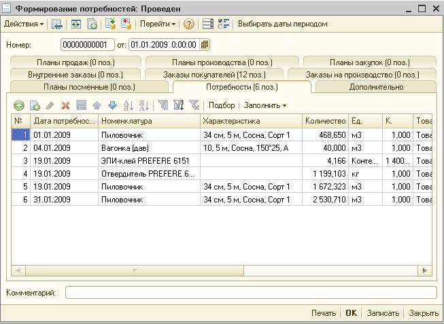Image resolution: width=444 pixels, height=324 pixels.
Task: Click the Дата потребности column header
Action: point(65,121)
